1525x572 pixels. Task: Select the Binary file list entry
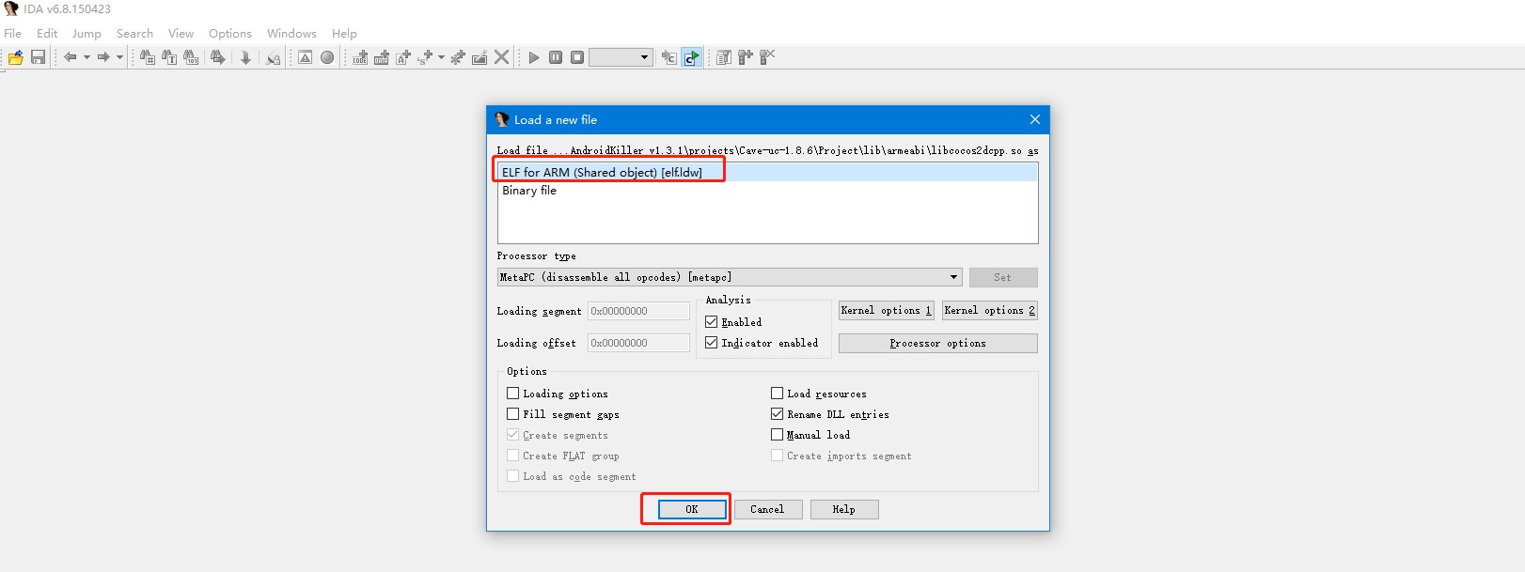pos(529,191)
